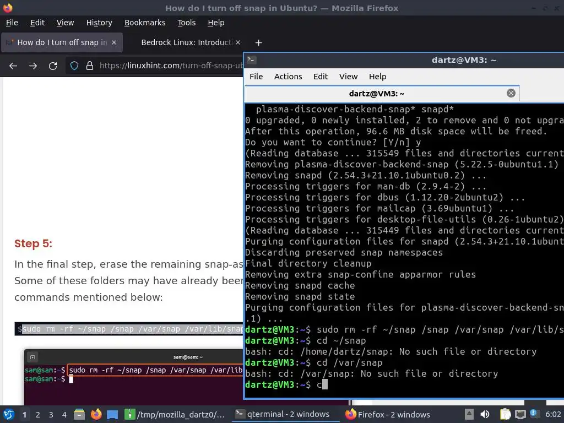Click the 'Step 5:' heading
Image resolution: width=564 pixels, height=423 pixels.
(x=33, y=243)
